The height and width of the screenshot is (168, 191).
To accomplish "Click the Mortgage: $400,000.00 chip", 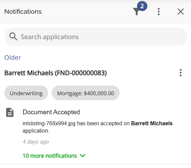I will (x=86, y=93).
